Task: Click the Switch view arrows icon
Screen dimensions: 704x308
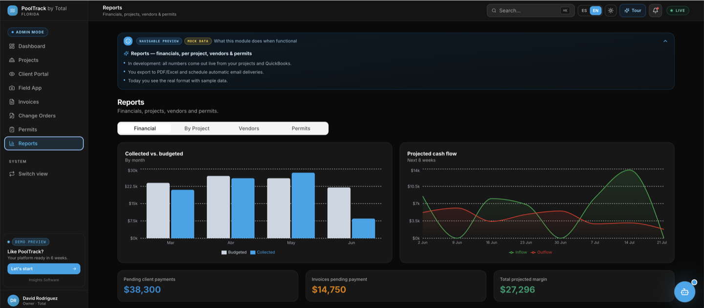Action: pos(12,174)
